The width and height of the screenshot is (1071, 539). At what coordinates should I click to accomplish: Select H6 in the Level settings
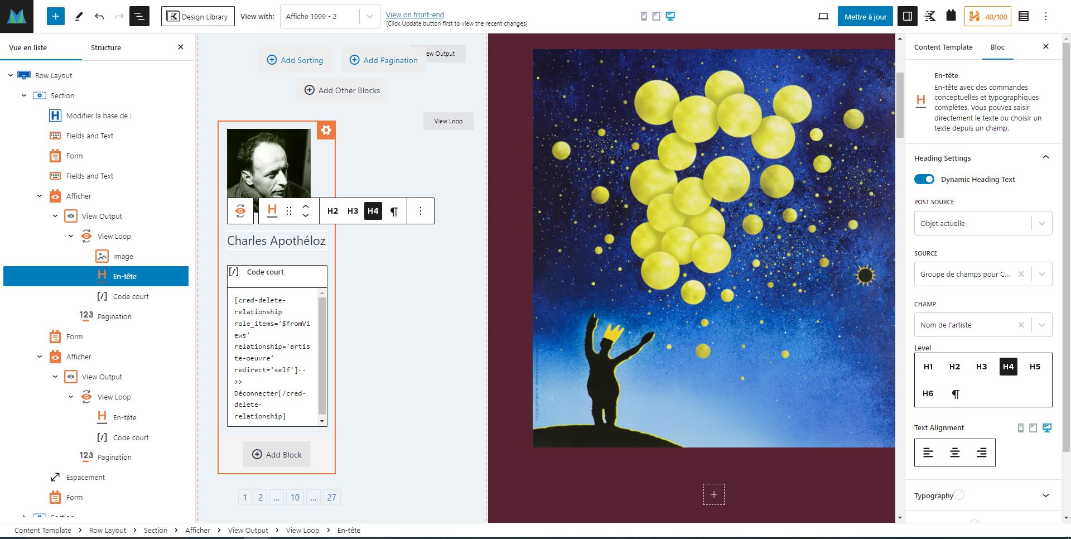point(928,393)
